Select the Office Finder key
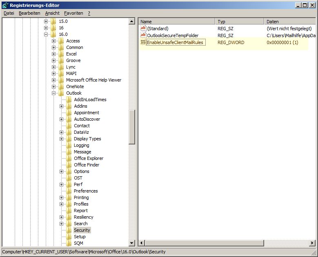Viewport: 318px width, 257px height. click(87, 165)
